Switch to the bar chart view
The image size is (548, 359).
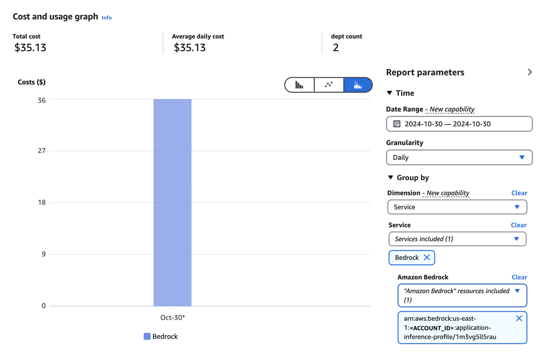pyautogui.click(x=299, y=85)
